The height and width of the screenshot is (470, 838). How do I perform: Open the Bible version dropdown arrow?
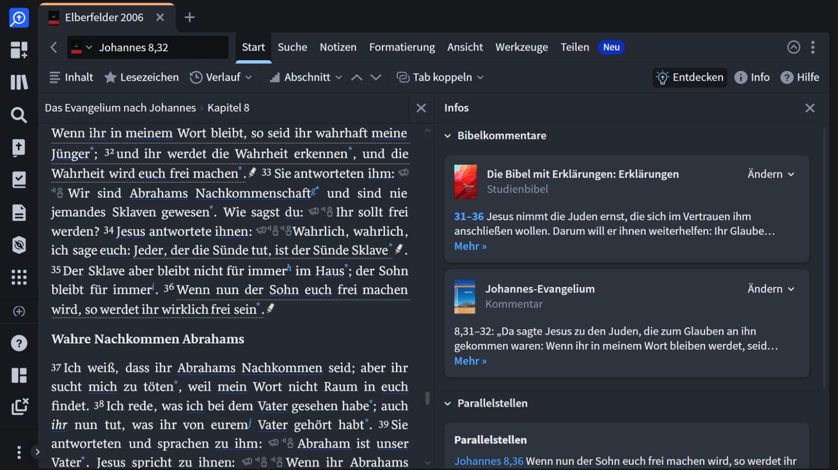[x=89, y=47]
